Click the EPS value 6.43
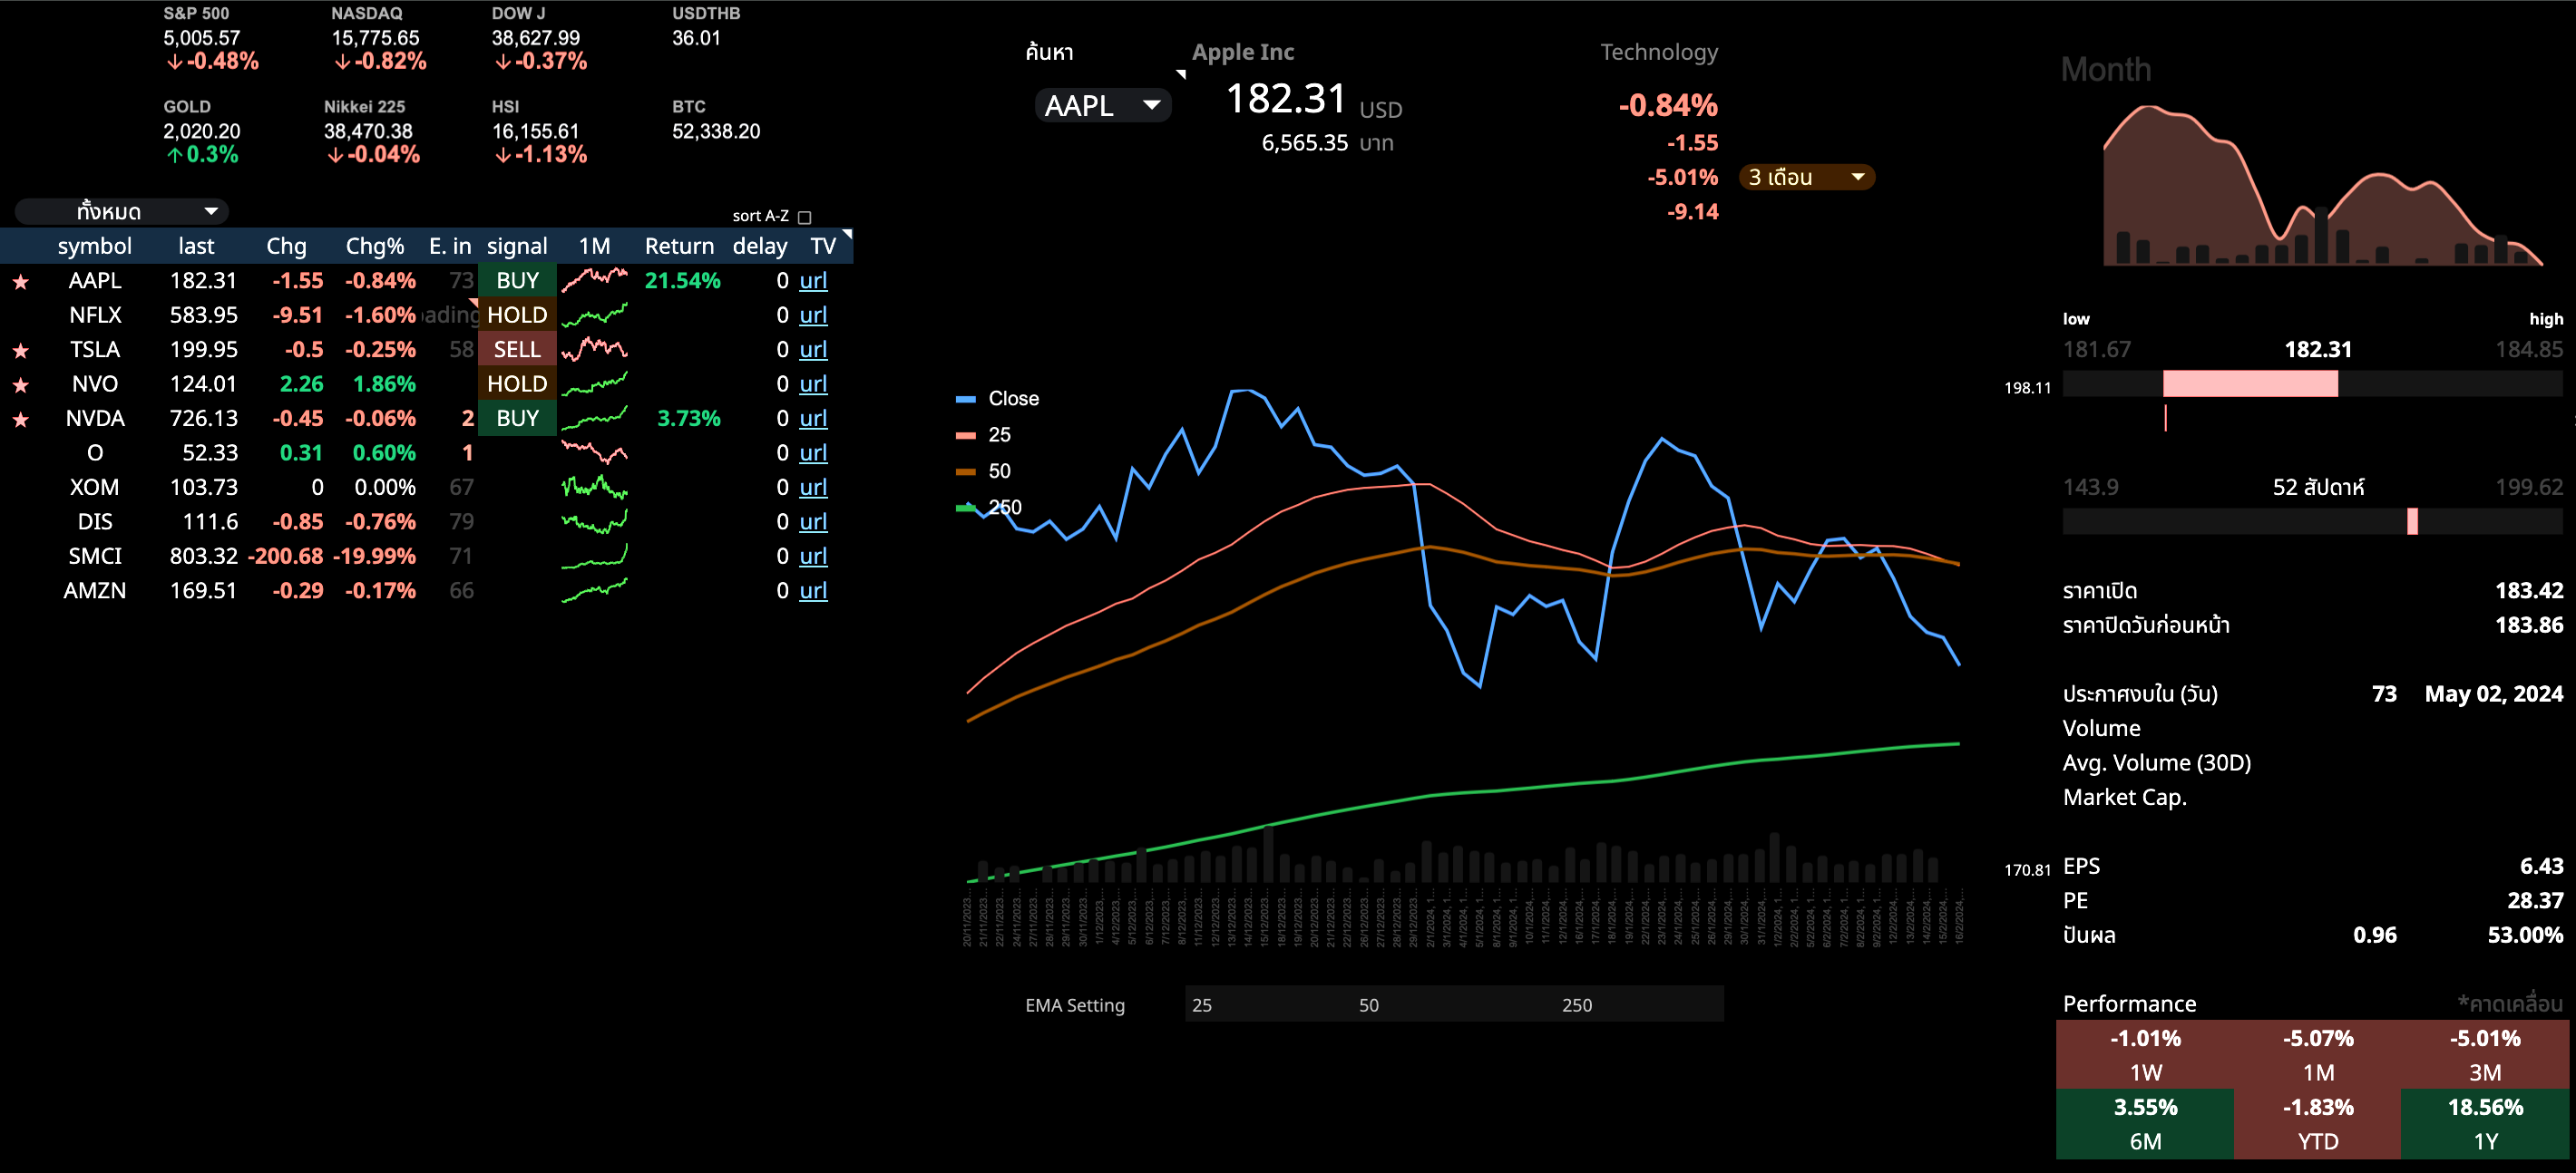 click(2541, 867)
